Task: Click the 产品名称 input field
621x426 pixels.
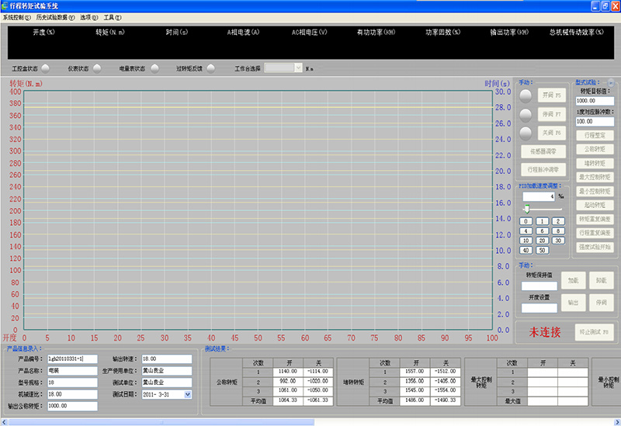Action: point(72,371)
